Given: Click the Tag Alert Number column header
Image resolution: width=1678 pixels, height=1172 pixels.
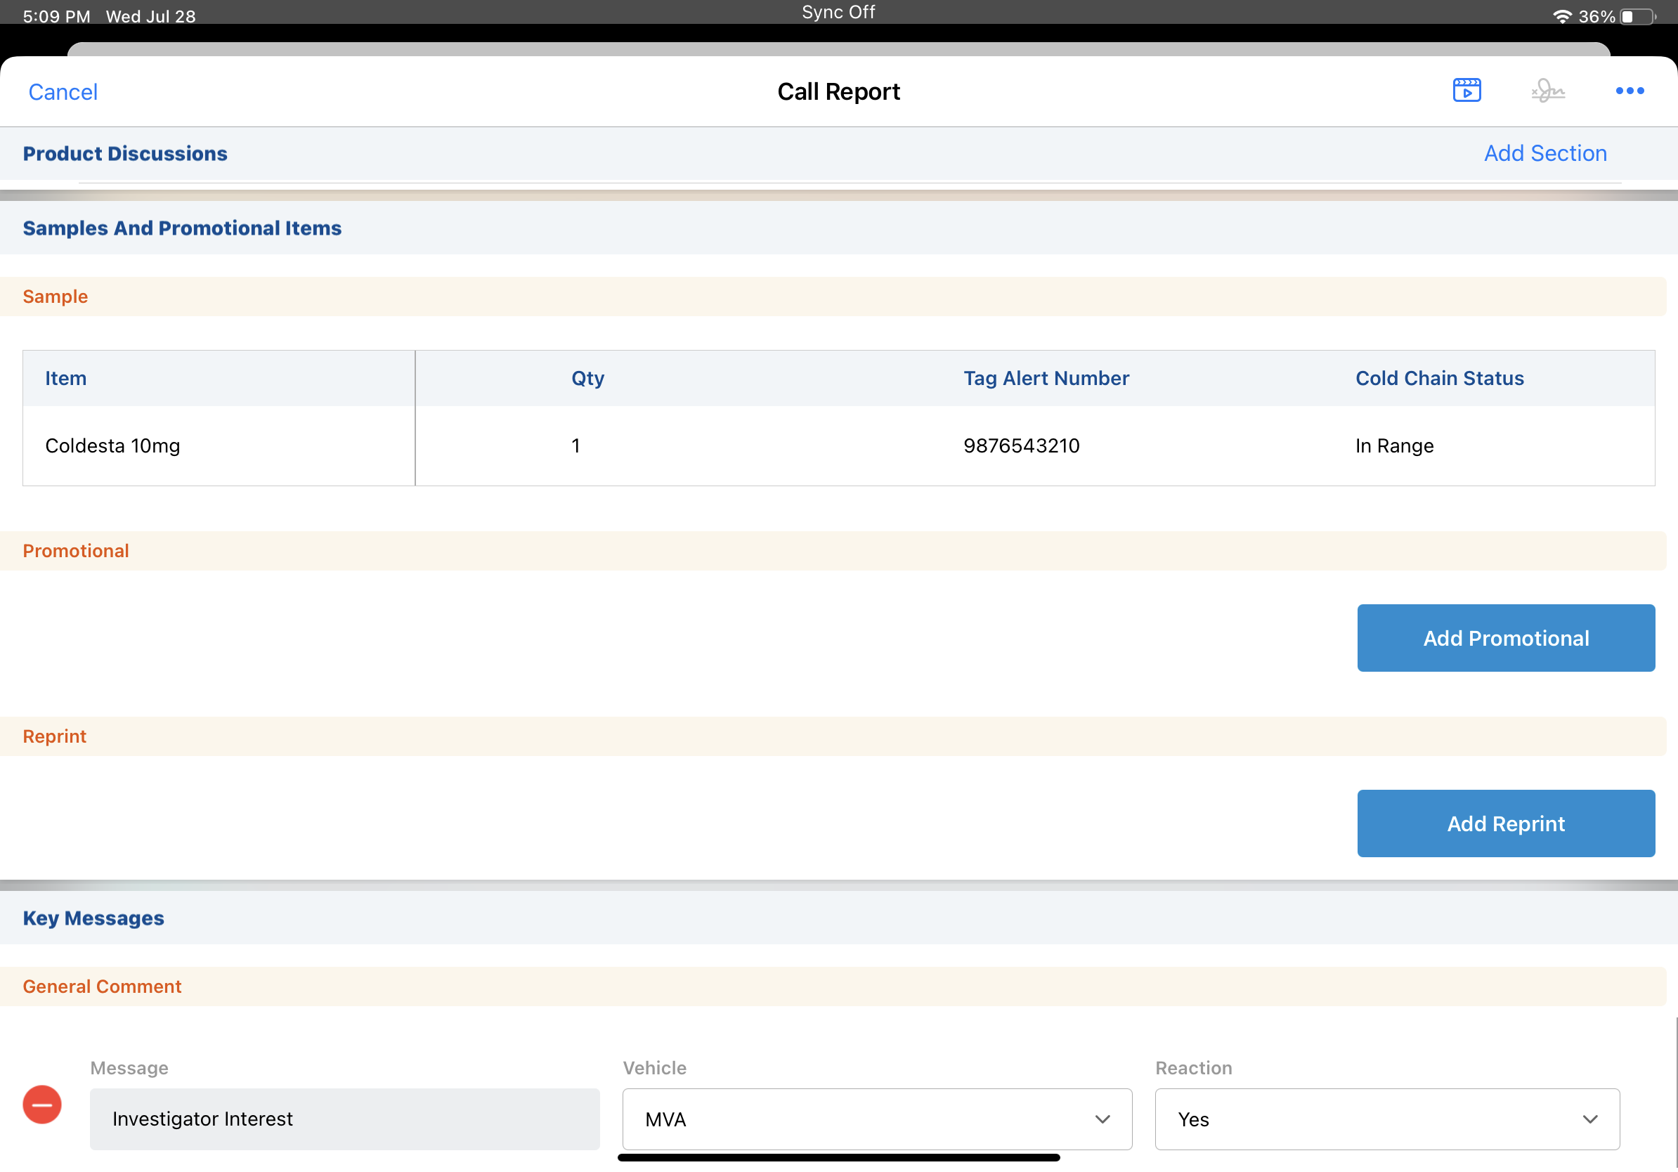Looking at the screenshot, I should click(x=1046, y=379).
